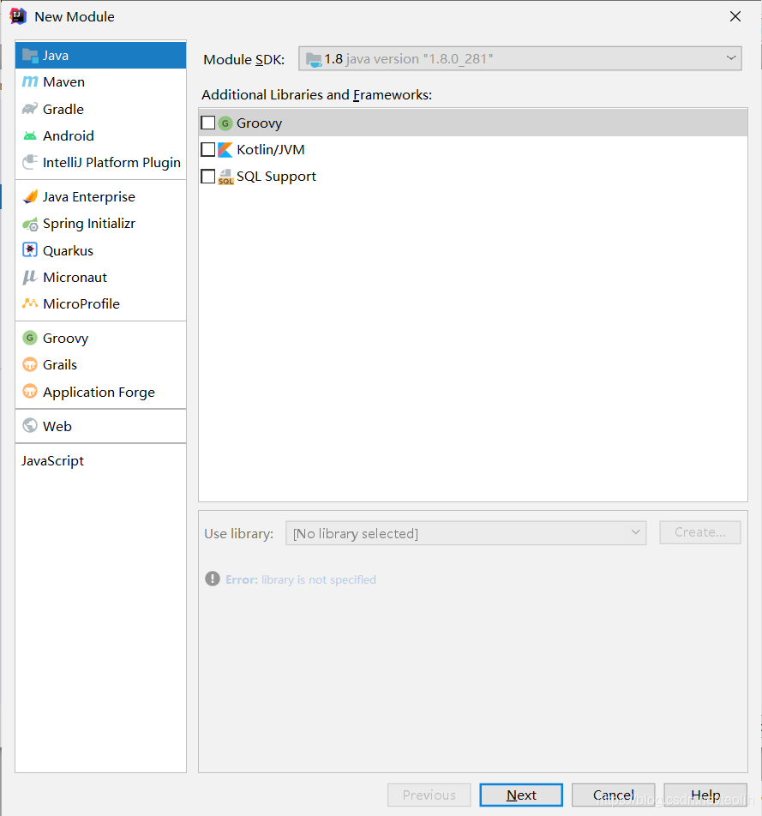762x816 pixels.
Task: Click the Create library button
Action: [699, 532]
